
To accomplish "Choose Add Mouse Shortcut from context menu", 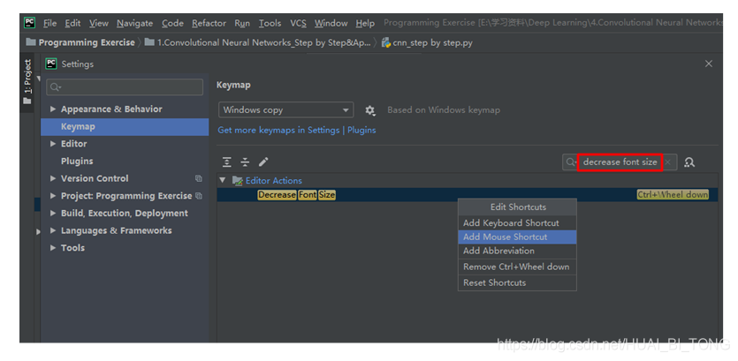I will click(x=505, y=237).
